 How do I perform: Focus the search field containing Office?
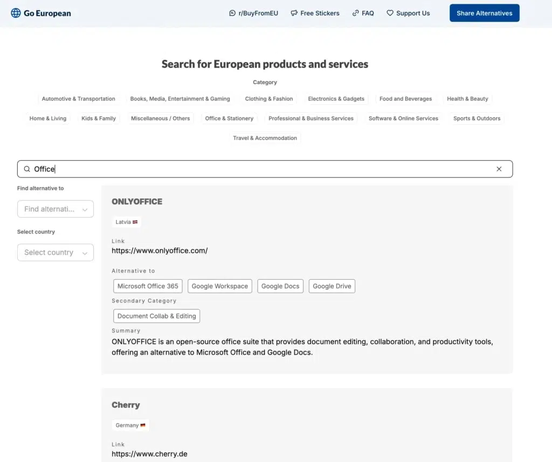click(x=264, y=169)
